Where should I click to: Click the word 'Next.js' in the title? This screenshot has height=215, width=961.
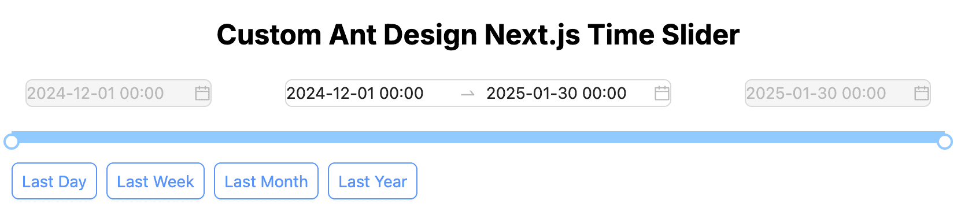(533, 35)
